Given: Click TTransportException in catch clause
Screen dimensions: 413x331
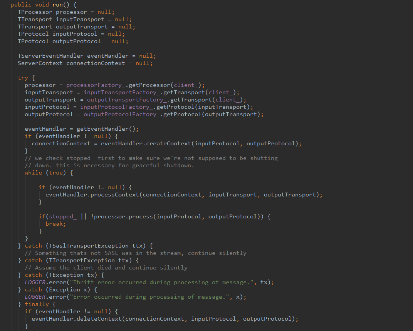Looking at the screenshot, I should pyautogui.click(x=82, y=261).
